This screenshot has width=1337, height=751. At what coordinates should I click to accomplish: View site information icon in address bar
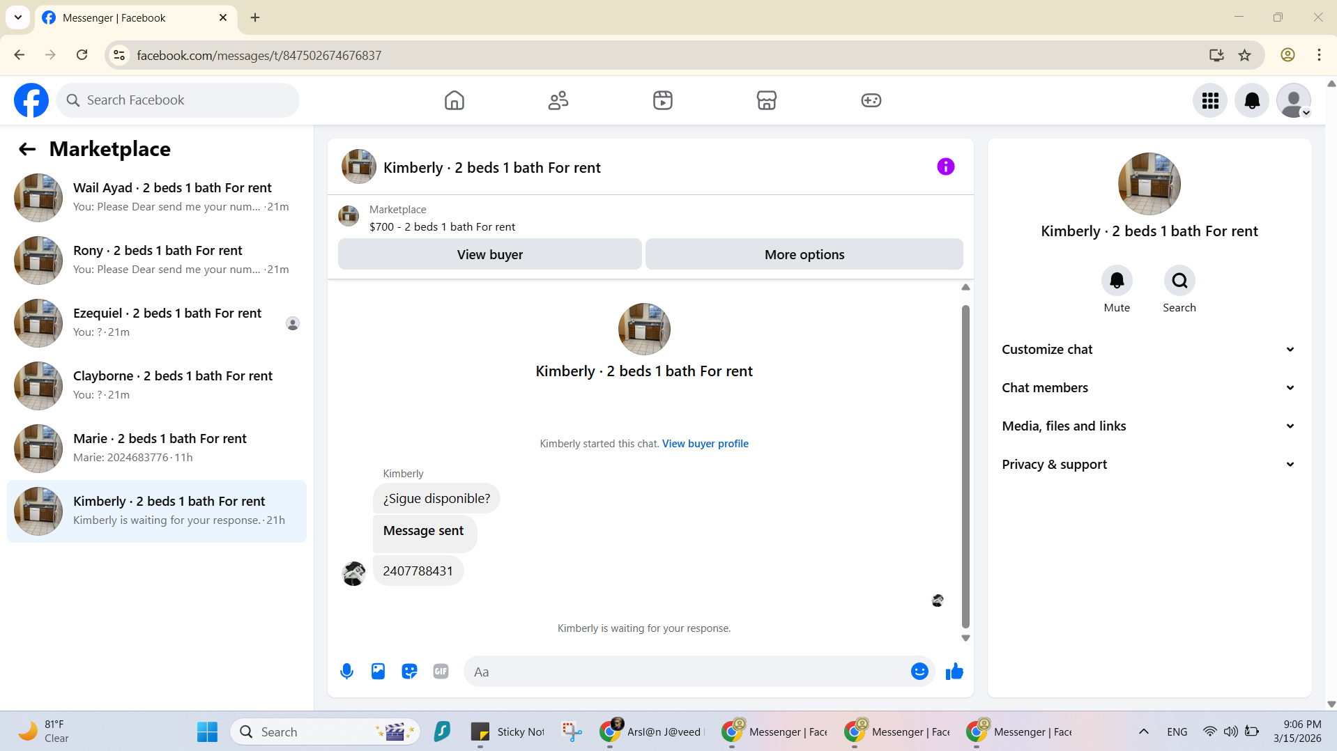(119, 55)
